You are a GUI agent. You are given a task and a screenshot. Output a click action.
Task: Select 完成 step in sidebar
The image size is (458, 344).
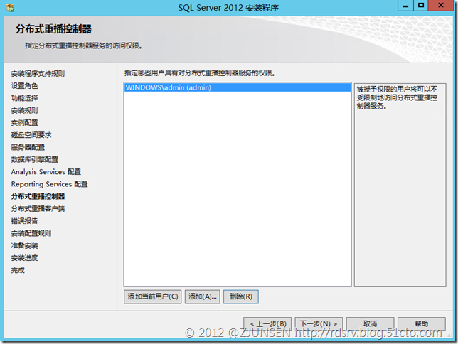(18, 270)
